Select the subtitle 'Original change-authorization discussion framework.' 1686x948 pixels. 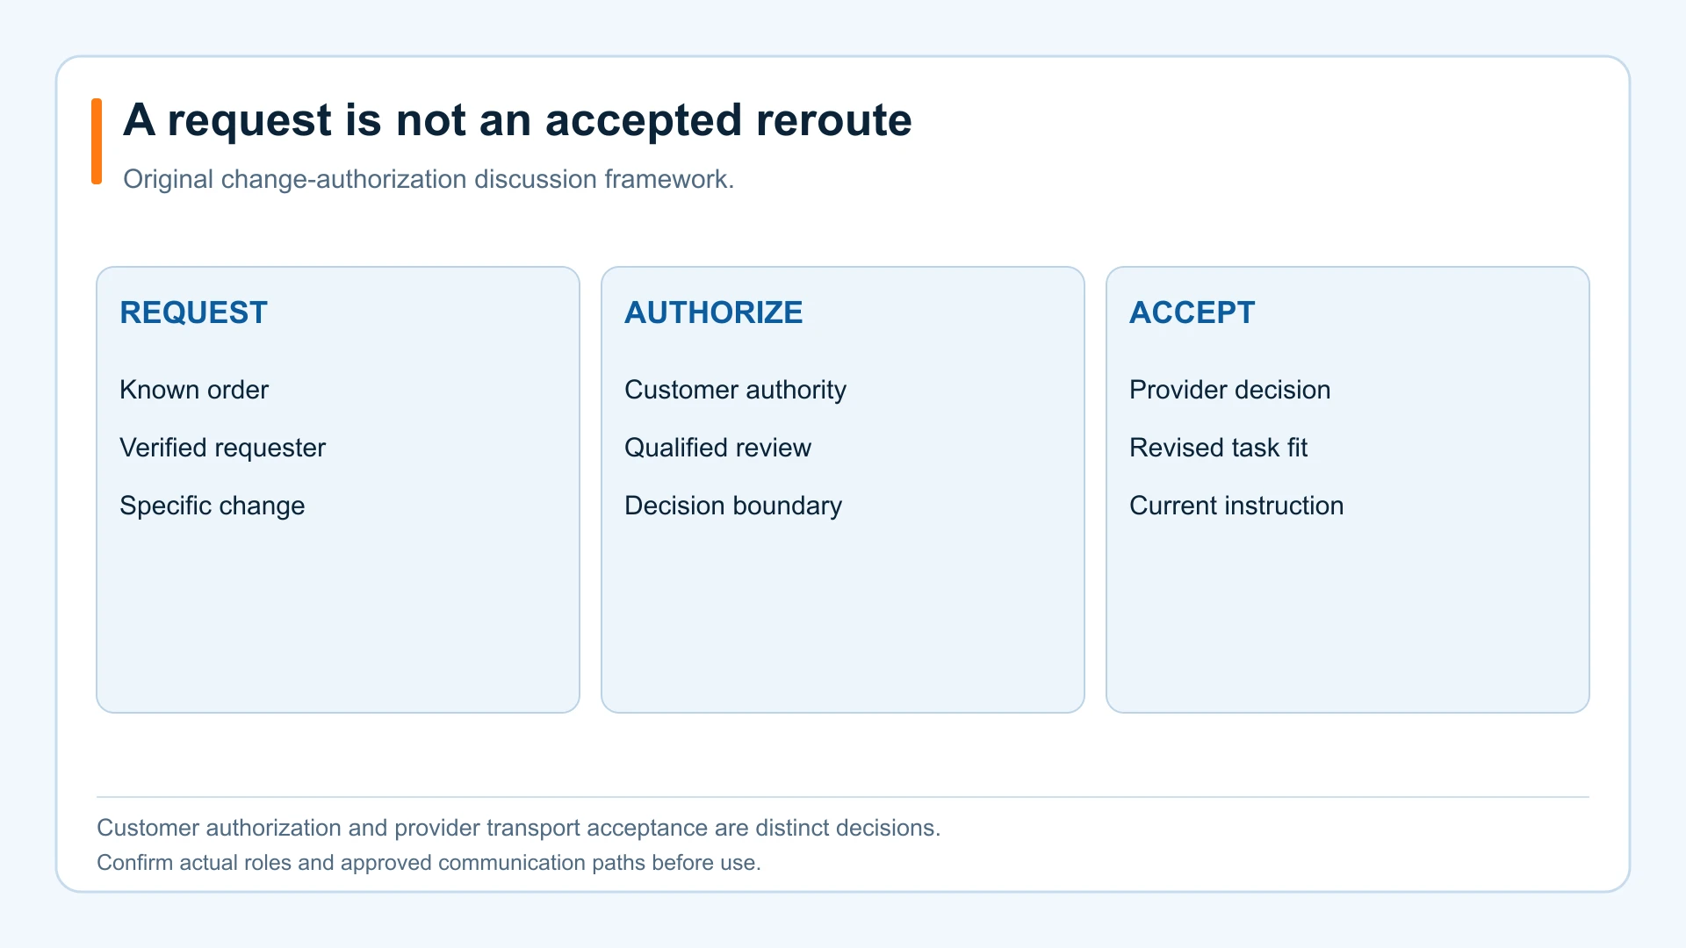click(429, 179)
